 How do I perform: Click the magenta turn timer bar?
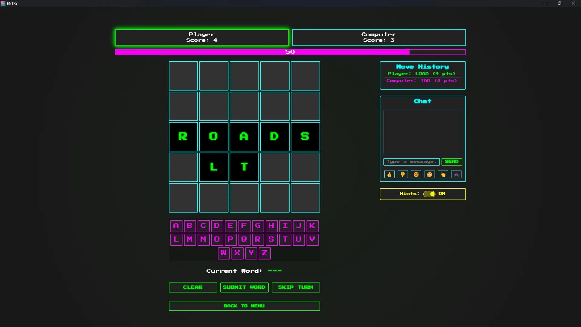pos(290,52)
